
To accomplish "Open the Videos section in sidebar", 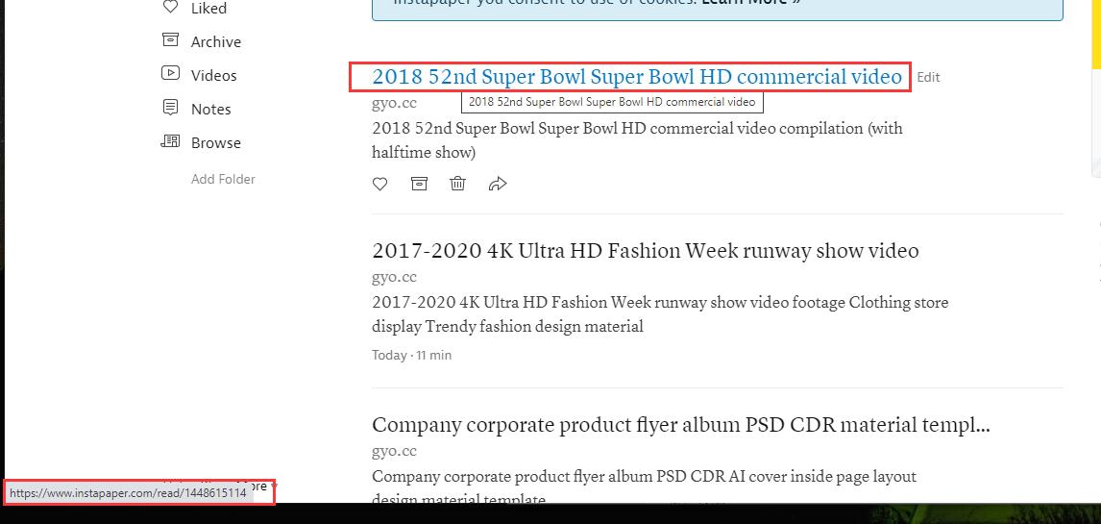I will pyautogui.click(x=213, y=76).
